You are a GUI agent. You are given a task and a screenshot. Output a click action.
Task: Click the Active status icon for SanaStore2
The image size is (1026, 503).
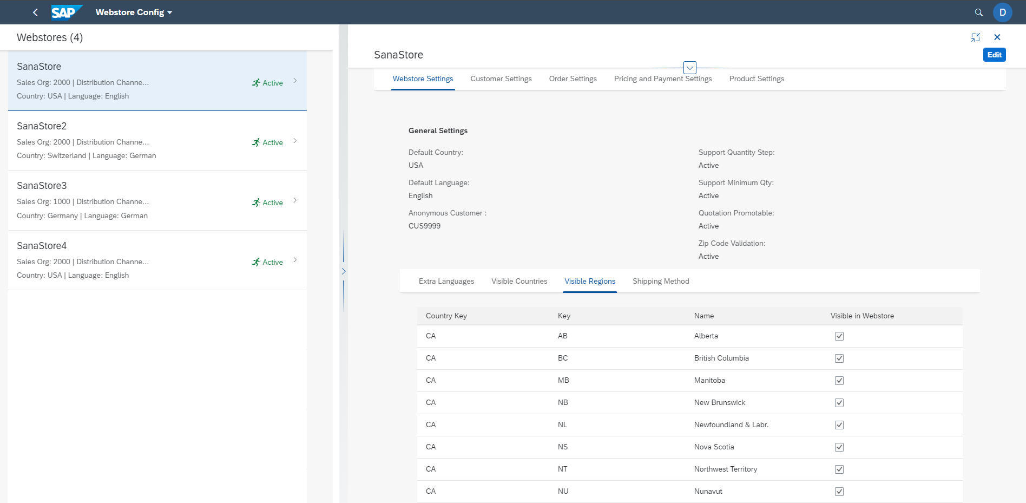tap(256, 142)
